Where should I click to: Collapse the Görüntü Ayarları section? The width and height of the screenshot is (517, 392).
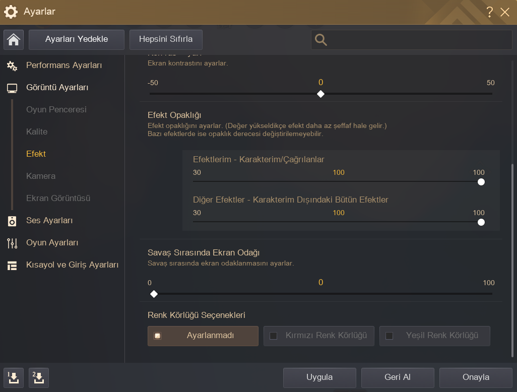57,88
